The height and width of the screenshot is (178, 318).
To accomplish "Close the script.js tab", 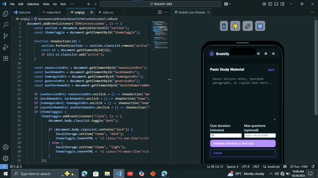I will coord(92,12).
